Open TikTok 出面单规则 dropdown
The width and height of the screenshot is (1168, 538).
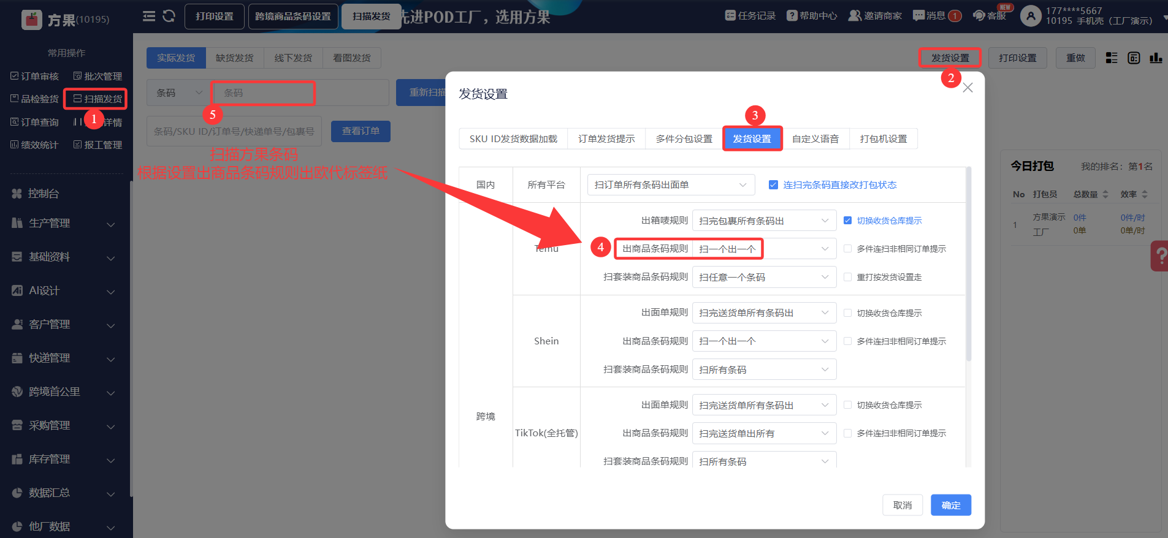click(764, 405)
